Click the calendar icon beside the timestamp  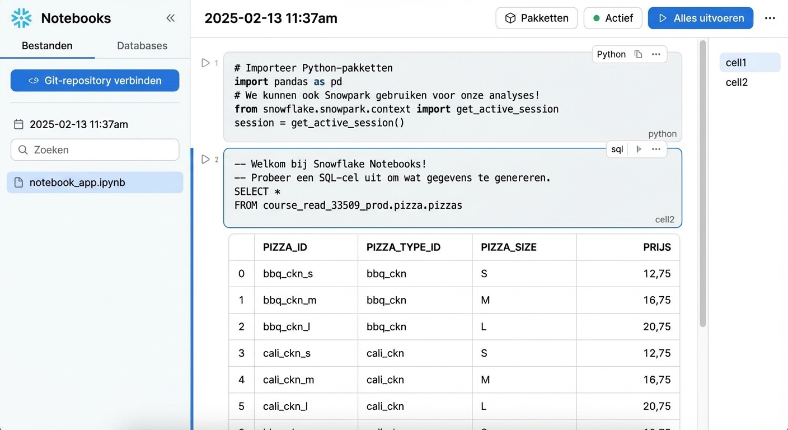(x=20, y=124)
